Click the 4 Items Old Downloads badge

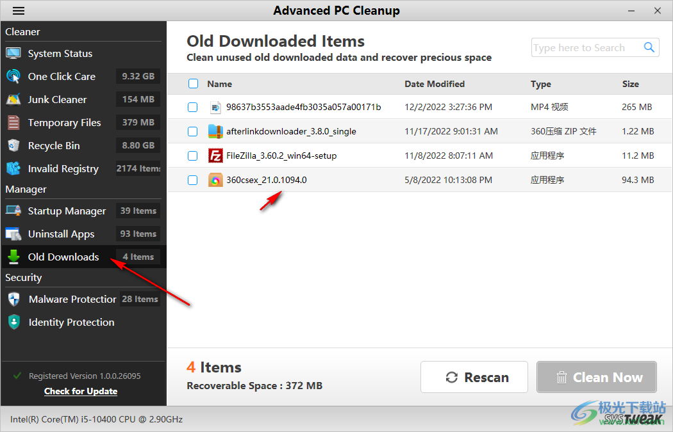tap(138, 257)
